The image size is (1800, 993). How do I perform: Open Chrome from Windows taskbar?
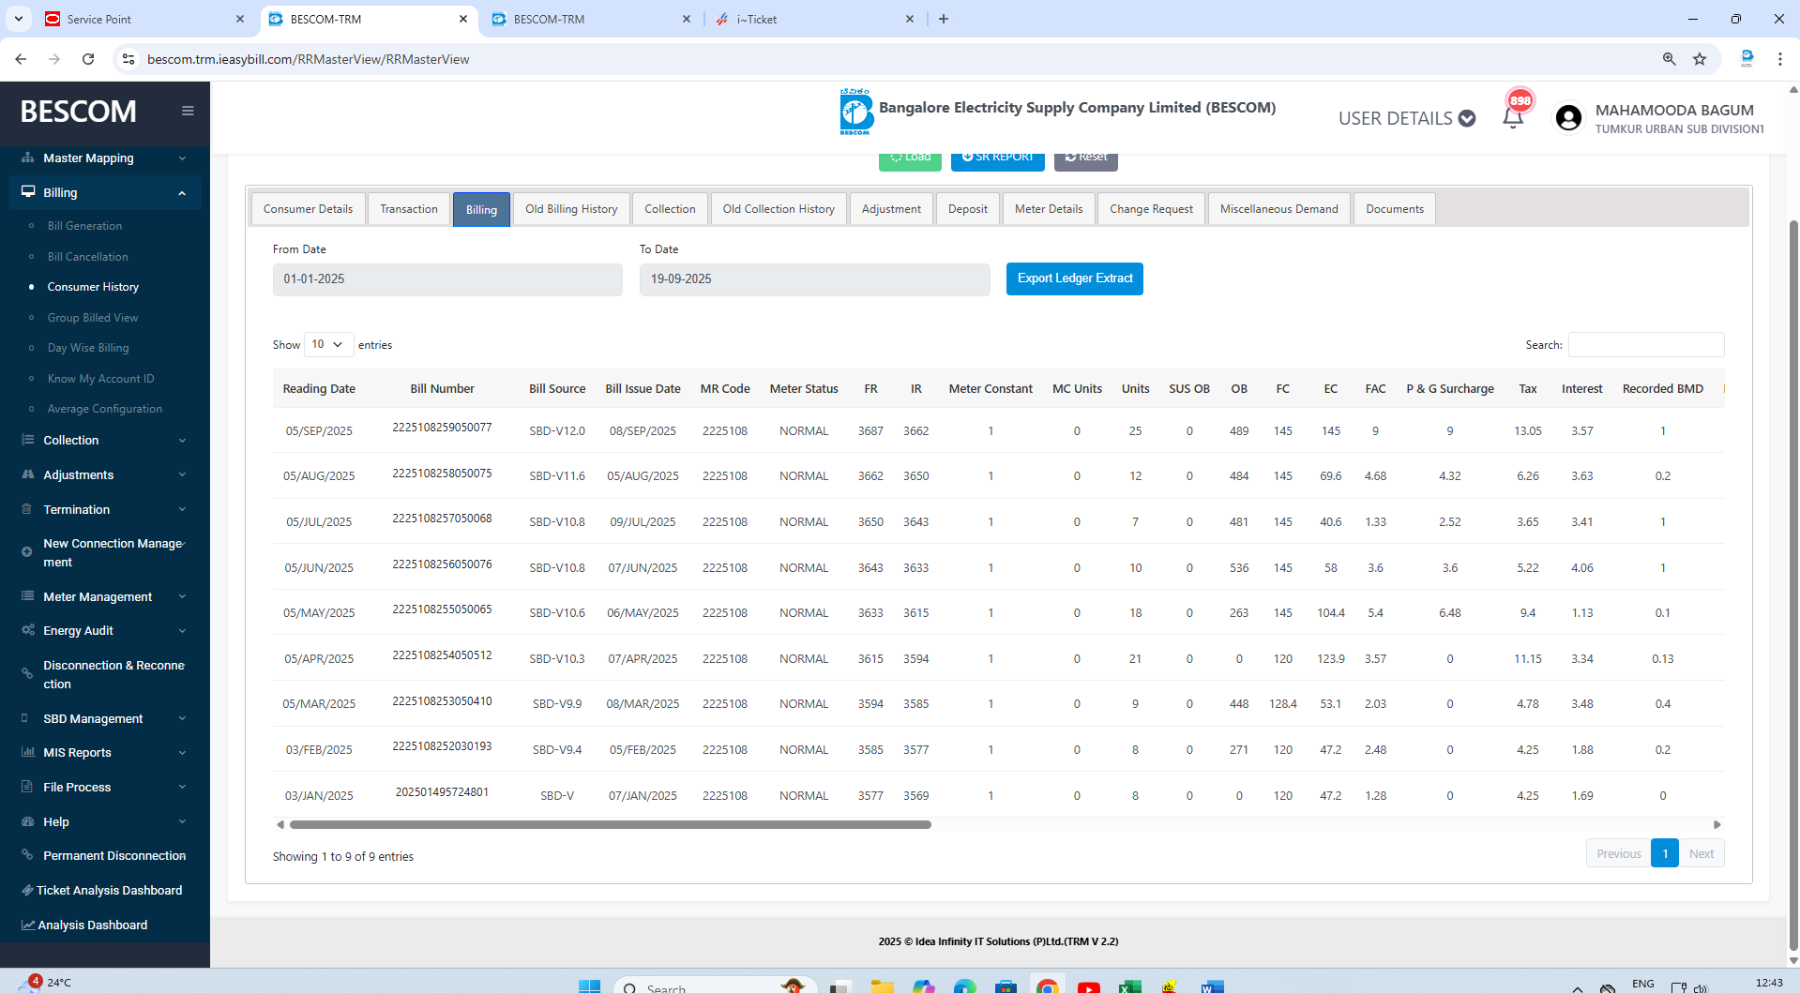click(x=1047, y=986)
